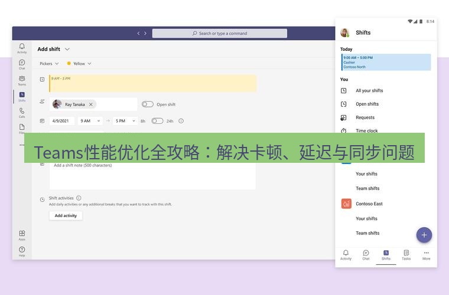
Task: Remove Ray Tanaka from the shift
Action: click(91, 104)
